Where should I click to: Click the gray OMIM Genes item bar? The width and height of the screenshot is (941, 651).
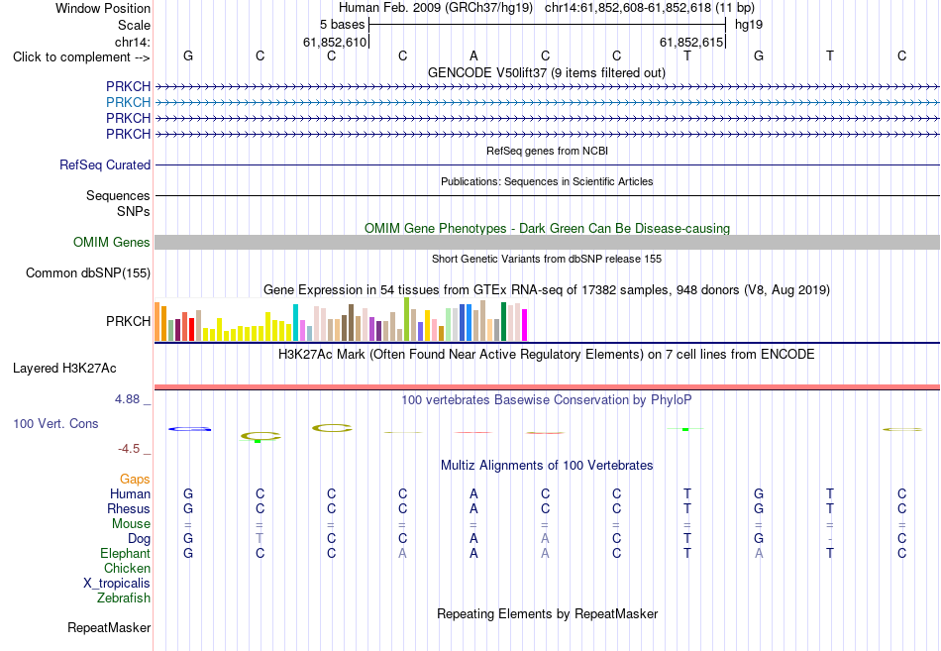547,242
